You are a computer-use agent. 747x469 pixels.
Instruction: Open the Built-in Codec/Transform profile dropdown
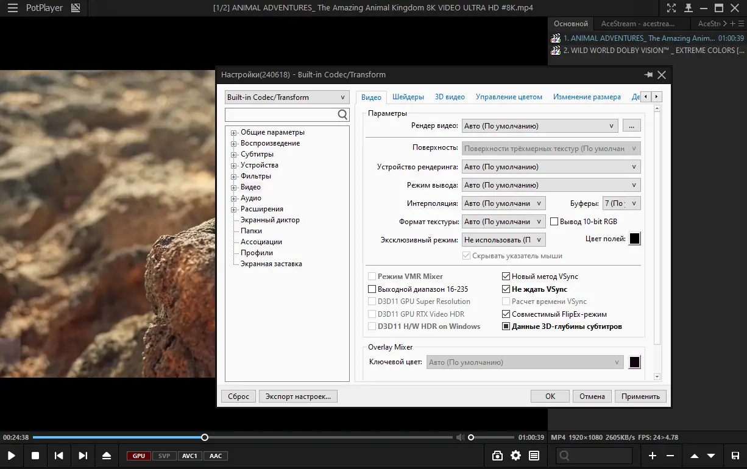[x=287, y=97]
